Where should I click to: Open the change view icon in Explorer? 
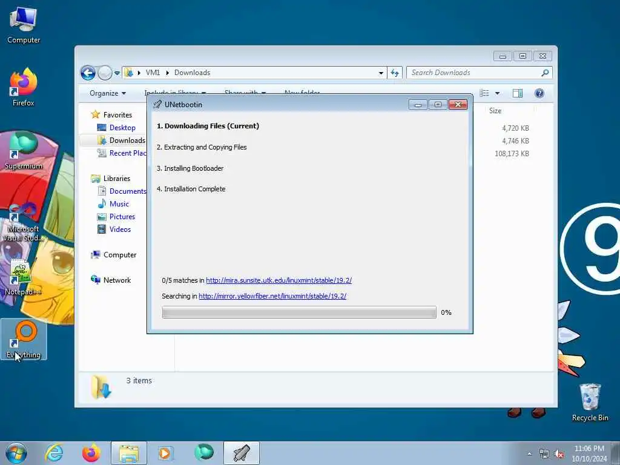click(484, 93)
